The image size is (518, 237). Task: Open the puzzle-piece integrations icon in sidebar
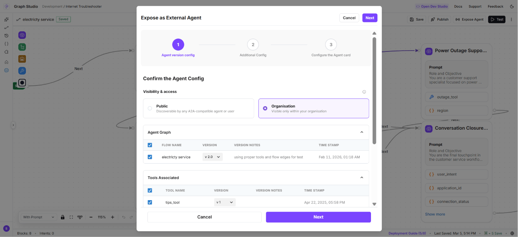coord(6,52)
